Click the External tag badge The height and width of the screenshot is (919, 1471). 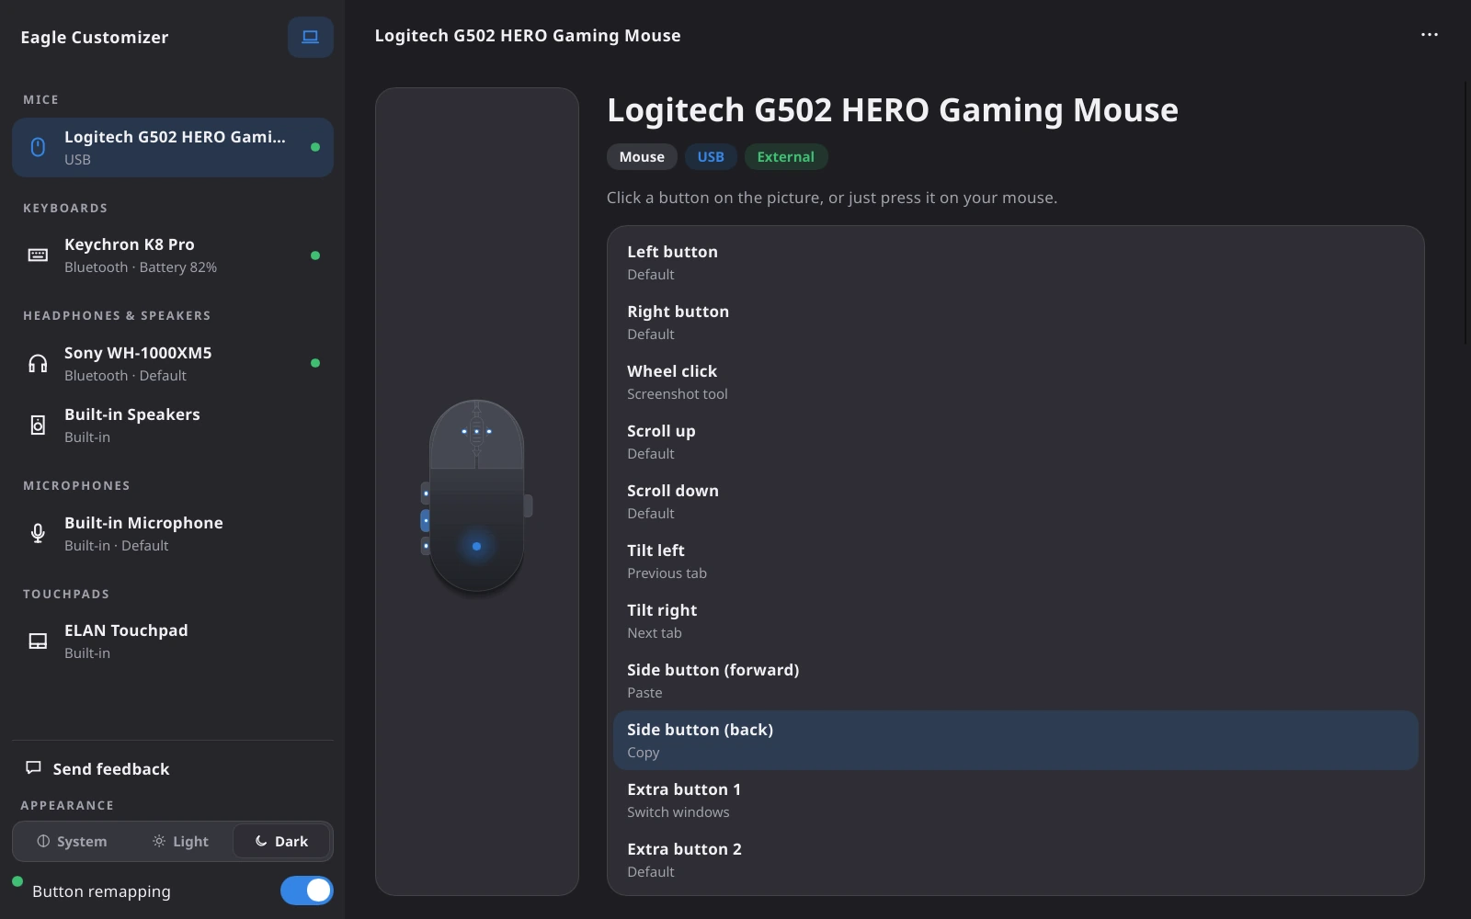(786, 157)
